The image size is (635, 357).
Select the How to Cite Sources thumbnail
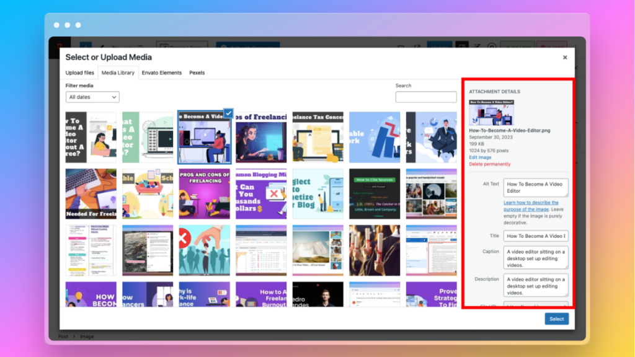[374, 194]
